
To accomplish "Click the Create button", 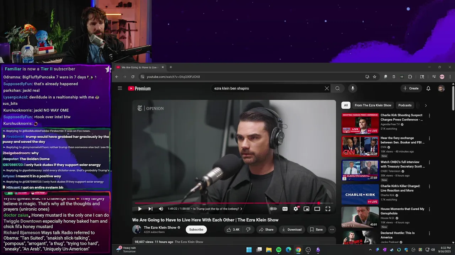I will 411,88.
